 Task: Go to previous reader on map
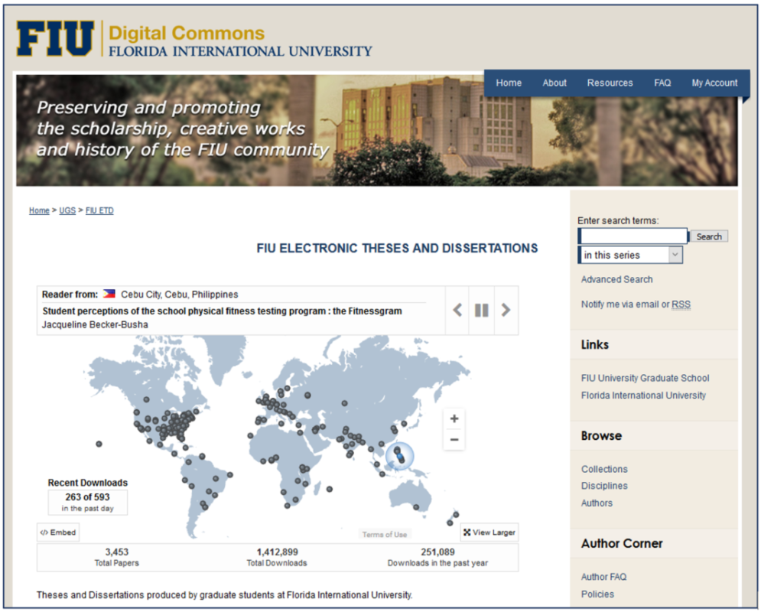click(x=457, y=310)
